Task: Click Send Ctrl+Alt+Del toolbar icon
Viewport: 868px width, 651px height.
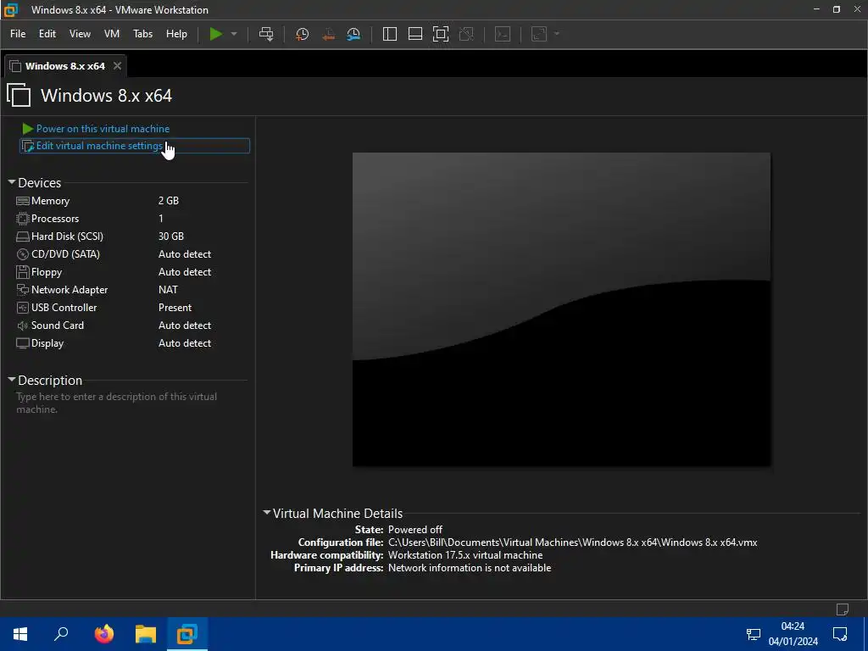Action: 266,34
